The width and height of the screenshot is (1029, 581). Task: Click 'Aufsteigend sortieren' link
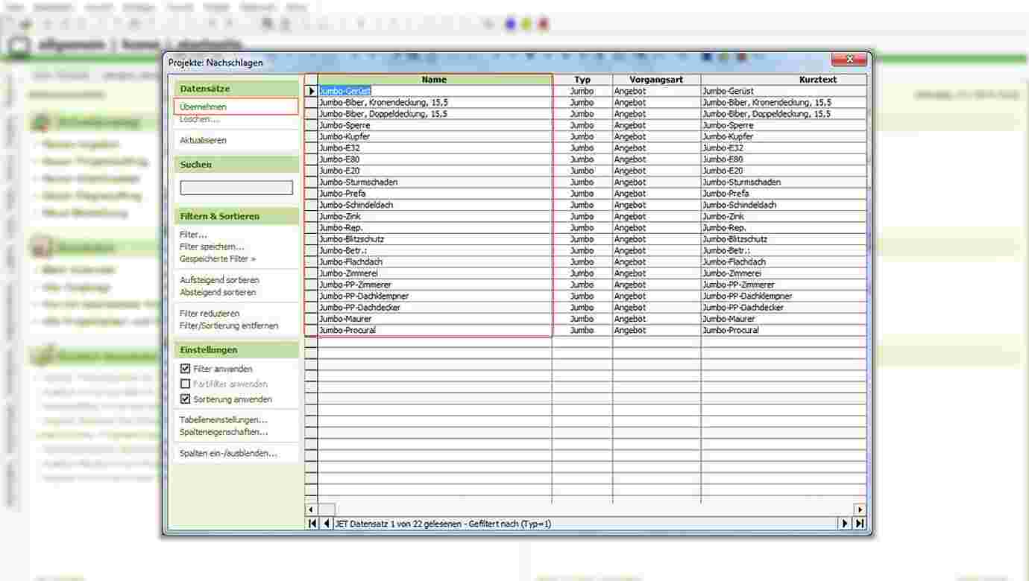point(219,280)
